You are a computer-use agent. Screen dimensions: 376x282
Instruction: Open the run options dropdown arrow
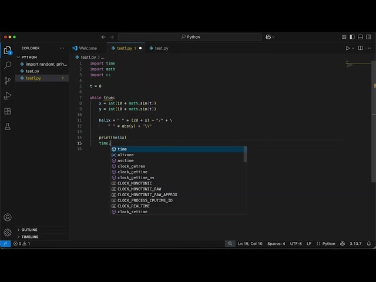[353, 48]
